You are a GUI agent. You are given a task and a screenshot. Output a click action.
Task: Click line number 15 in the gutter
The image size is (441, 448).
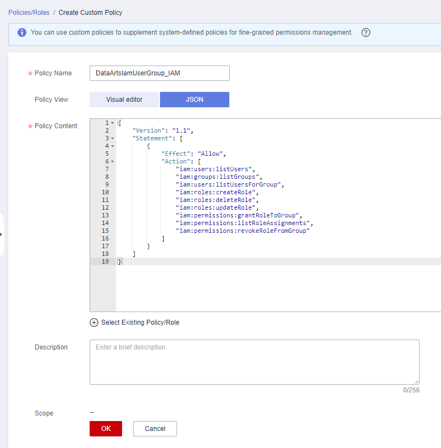(106, 231)
